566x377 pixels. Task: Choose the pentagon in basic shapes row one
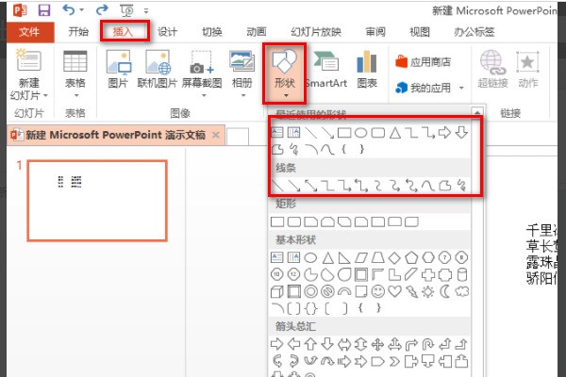[x=411, y=257]
